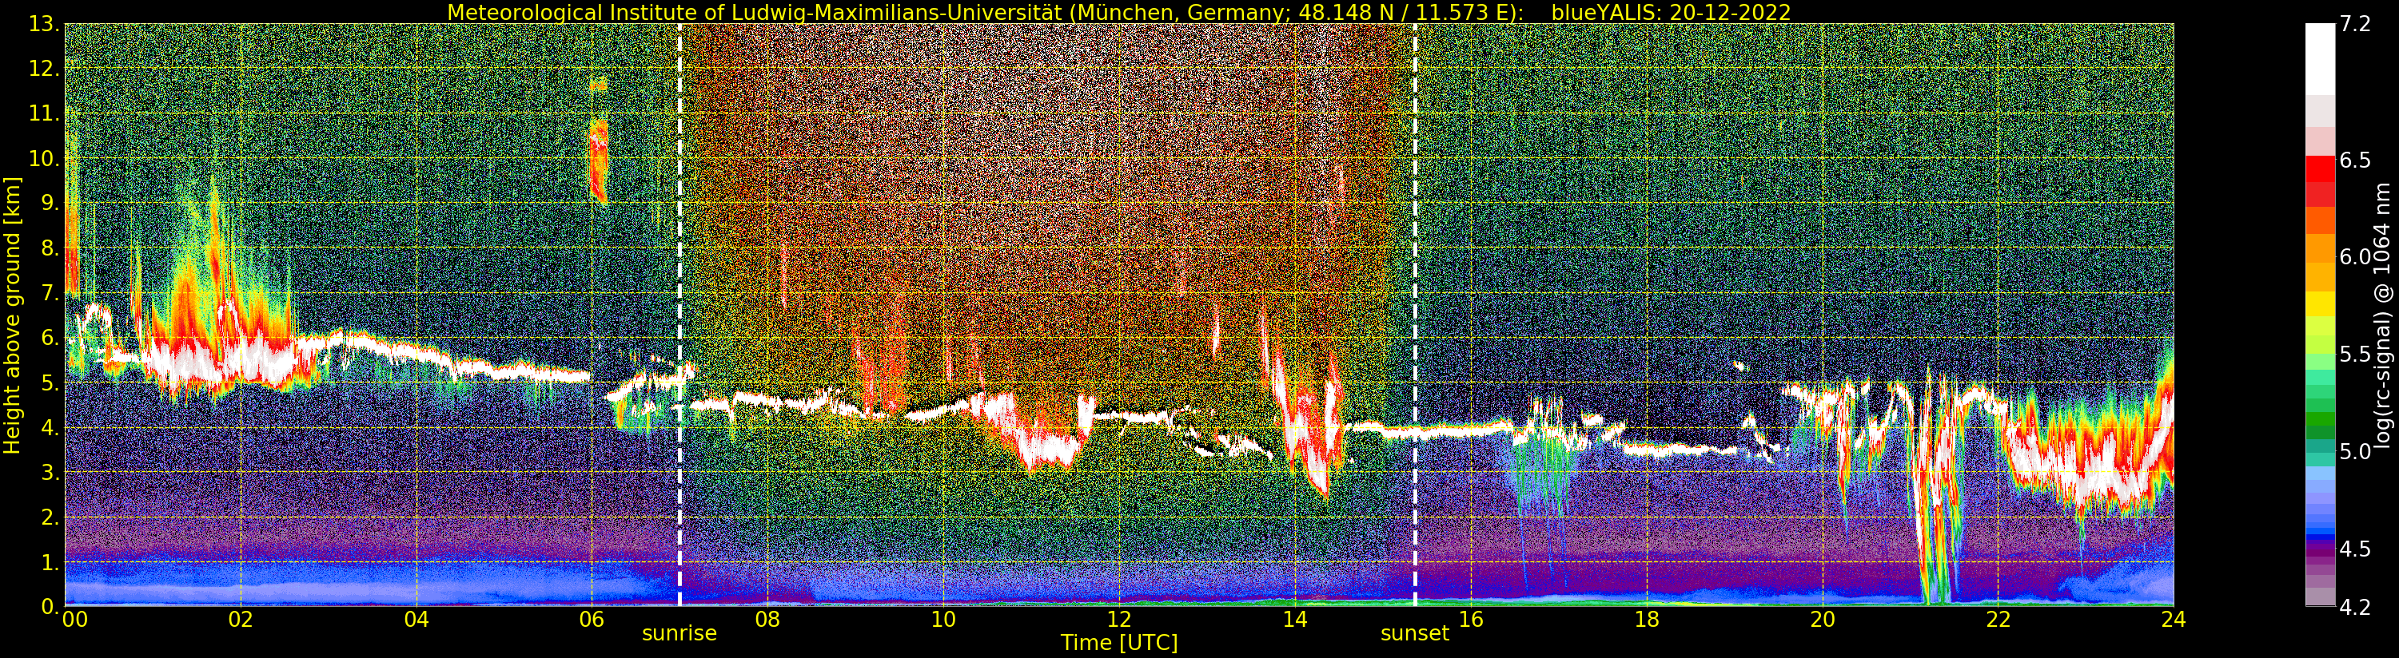The image size is (2399, 658).
Task: Click the colorbar tick label 5.0
Action: [2355, 451]
